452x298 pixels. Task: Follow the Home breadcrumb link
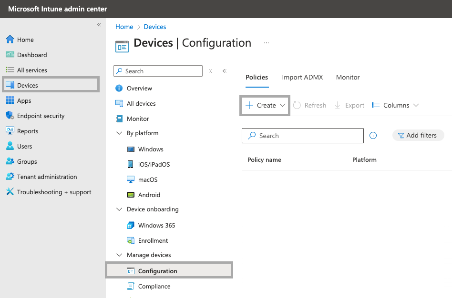click(124, 27)
